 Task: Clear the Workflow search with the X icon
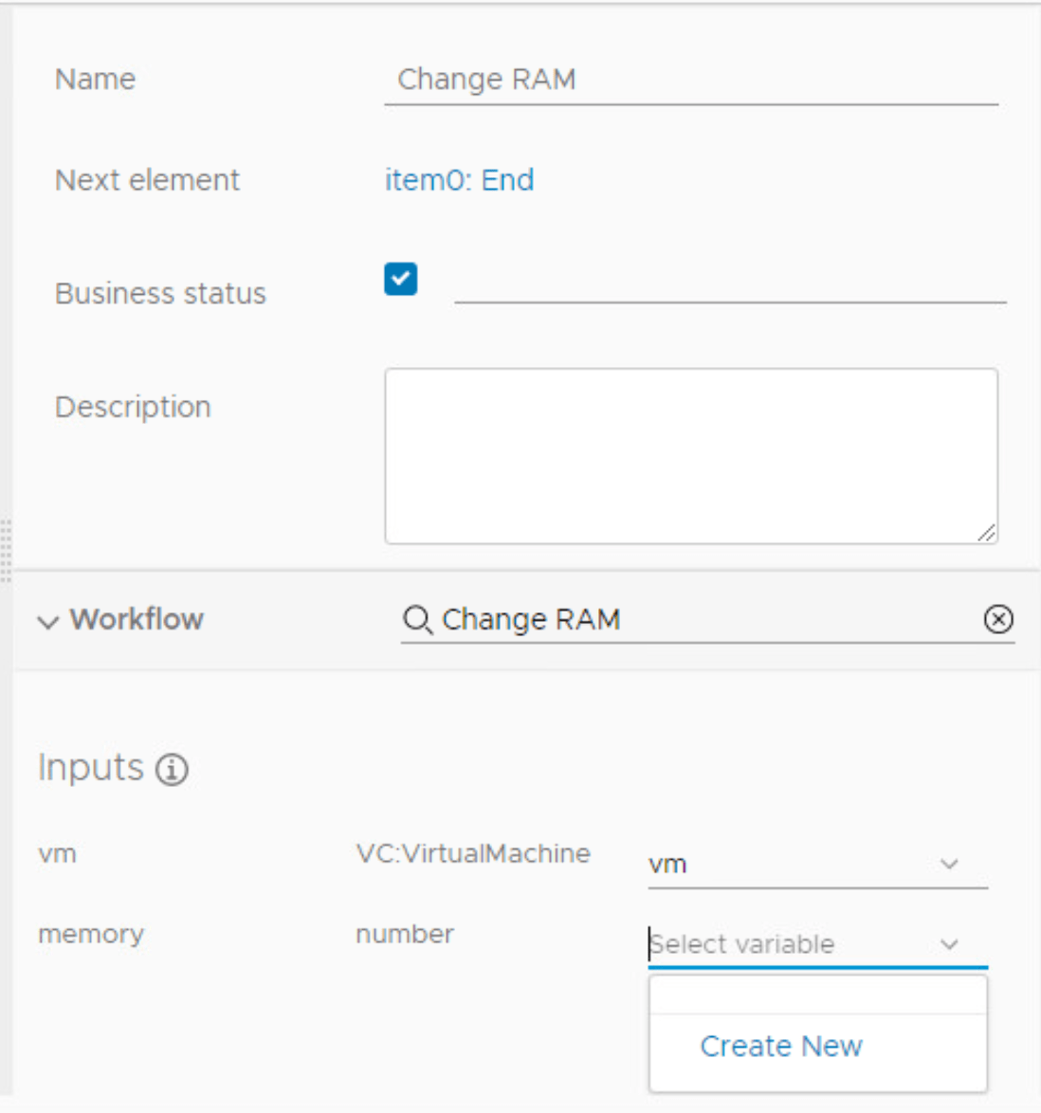pos(997,619)
